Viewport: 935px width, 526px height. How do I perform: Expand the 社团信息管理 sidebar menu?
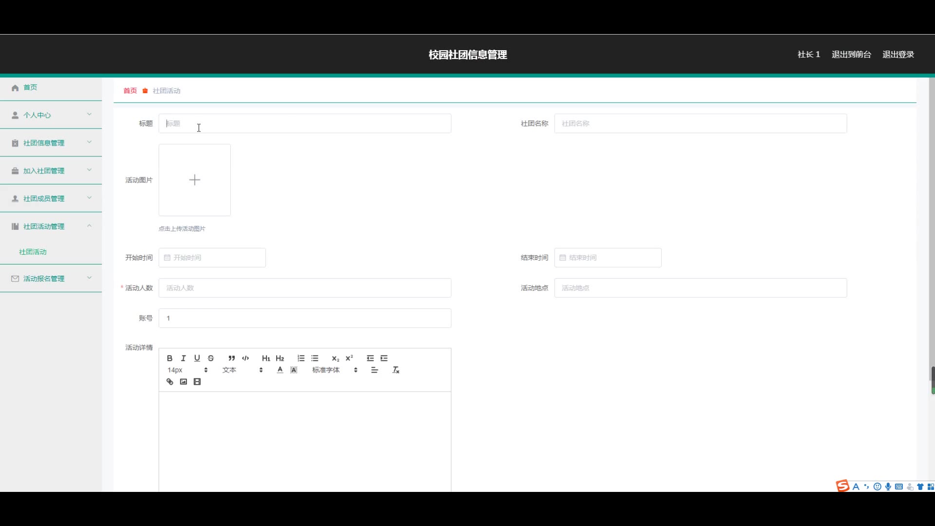coord(51,143)
